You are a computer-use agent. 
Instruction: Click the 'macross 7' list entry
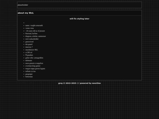29,47
